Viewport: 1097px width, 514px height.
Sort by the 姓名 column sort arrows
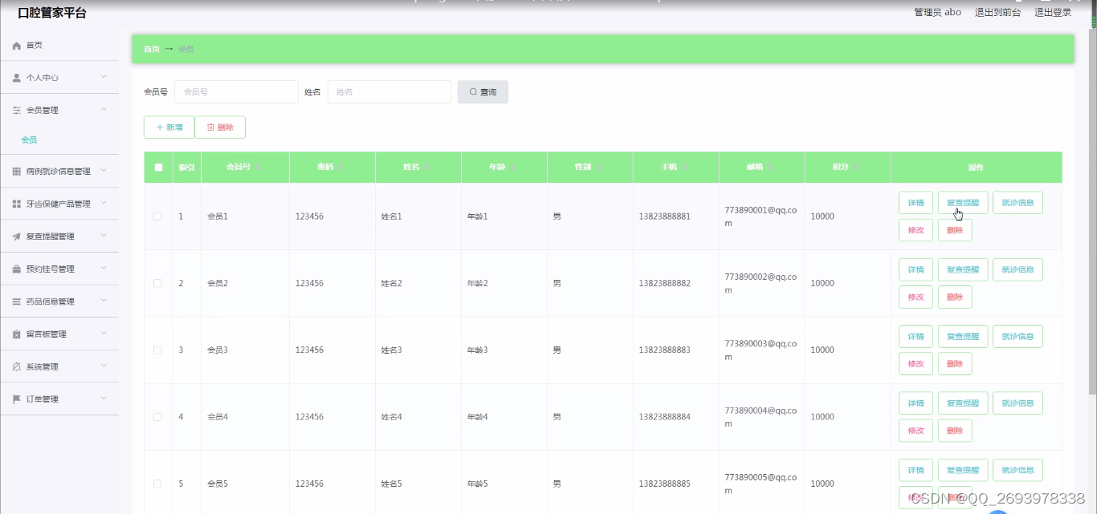[426, 168]
